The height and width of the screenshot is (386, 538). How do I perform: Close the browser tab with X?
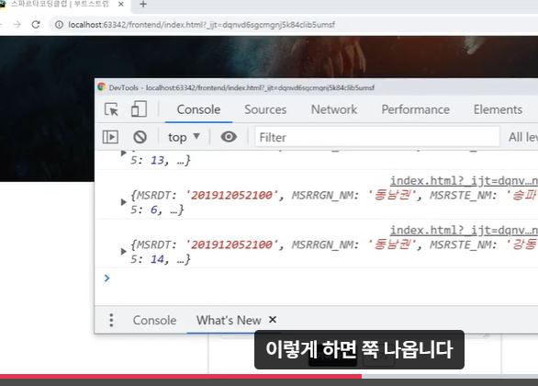pos(121,5)
